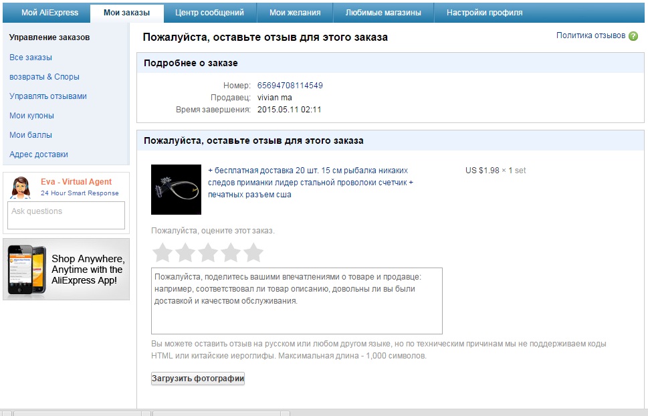
Task: Switch to Центр сообщений tab
Action: click(x=209, y=13)
